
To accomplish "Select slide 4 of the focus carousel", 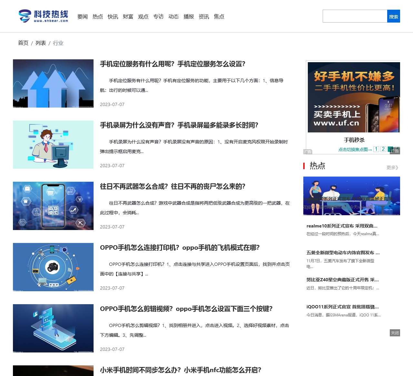I will (x=397, y=149).
